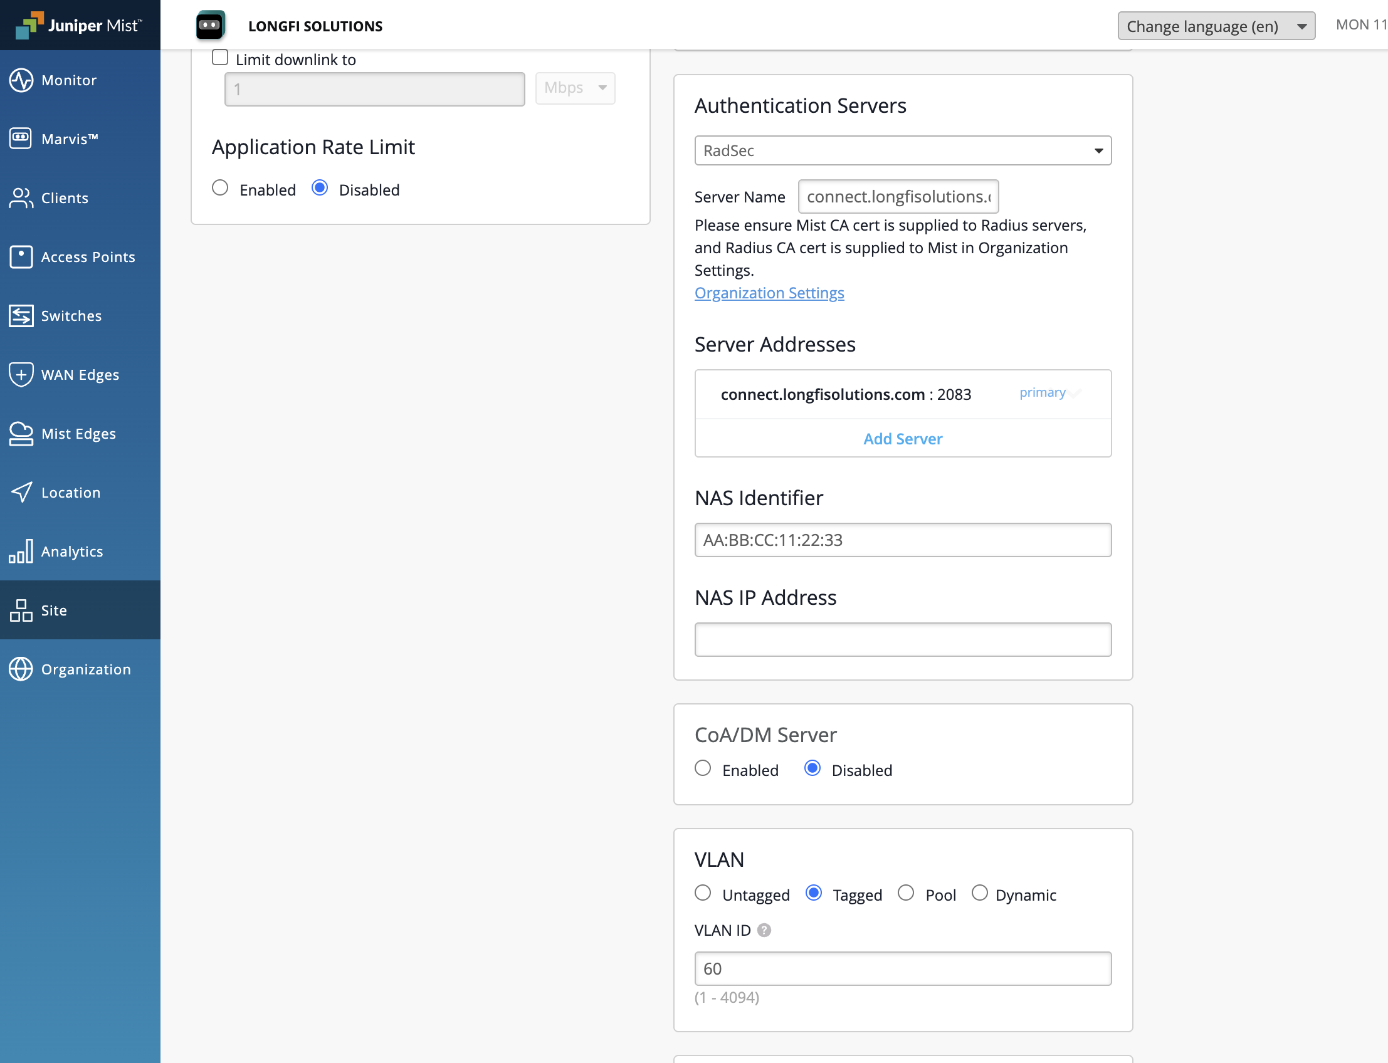Image resolution: width=1388 pixels, height=1063 pixels.
Task: Open the Organization Settings link
Action: [769, 293]
